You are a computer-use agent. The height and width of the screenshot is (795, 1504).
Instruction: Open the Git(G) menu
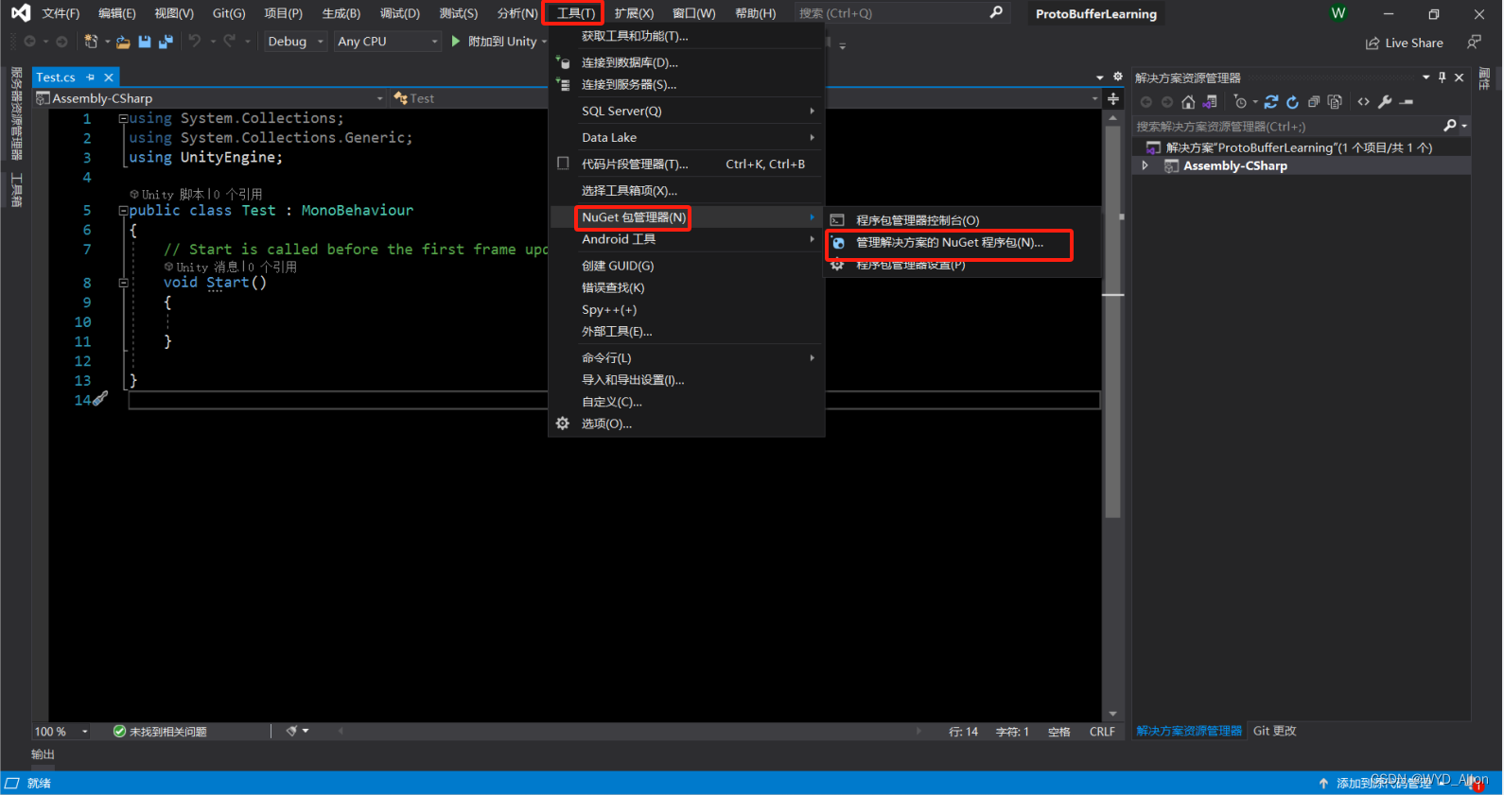(229, 13)
